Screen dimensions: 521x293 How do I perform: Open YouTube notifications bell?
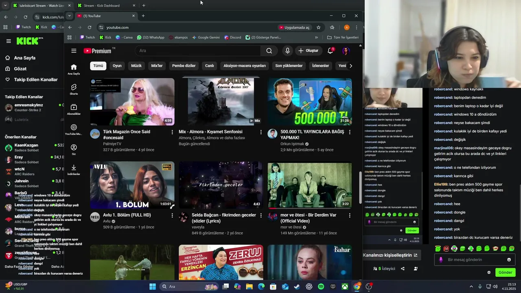(x=331, y=51)
